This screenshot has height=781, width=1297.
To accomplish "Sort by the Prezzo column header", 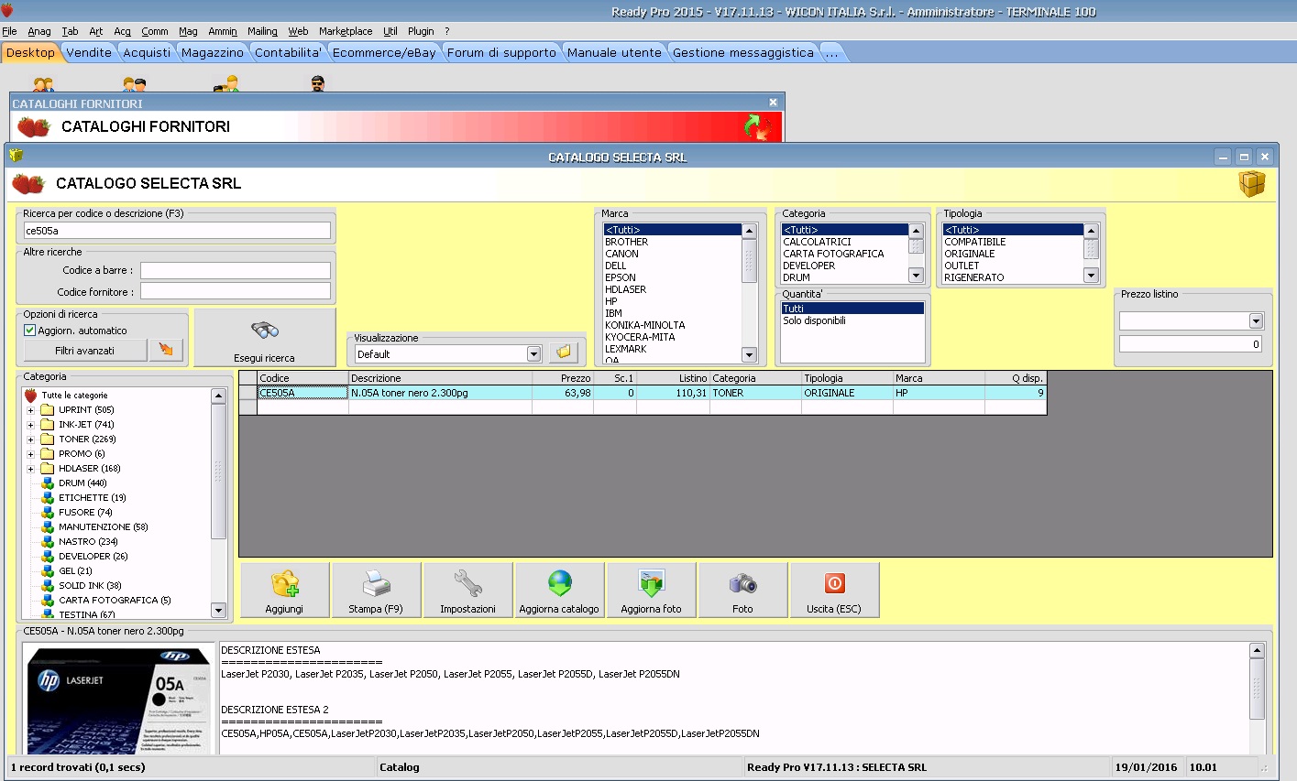I will pos(563,378).
